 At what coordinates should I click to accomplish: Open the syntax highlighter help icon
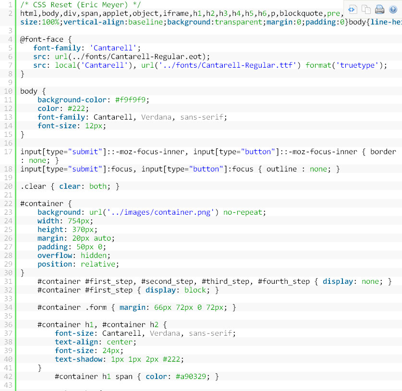(393, 10)
